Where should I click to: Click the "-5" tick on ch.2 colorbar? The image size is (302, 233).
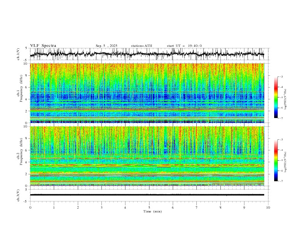281,160
